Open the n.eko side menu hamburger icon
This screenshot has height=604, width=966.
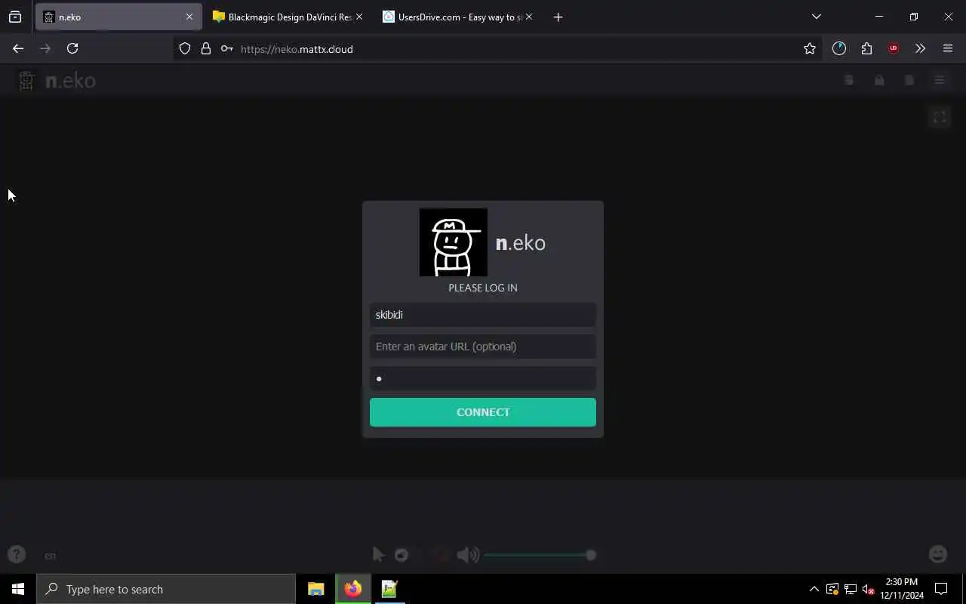940,80
